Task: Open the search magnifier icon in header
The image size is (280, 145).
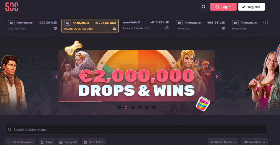Action: (203, 7)
